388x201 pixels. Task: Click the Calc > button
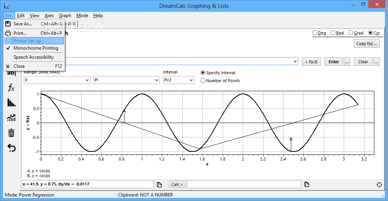point(177,184)
